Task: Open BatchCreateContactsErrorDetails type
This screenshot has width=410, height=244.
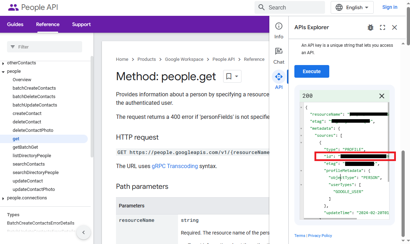Action: (41, 223)
